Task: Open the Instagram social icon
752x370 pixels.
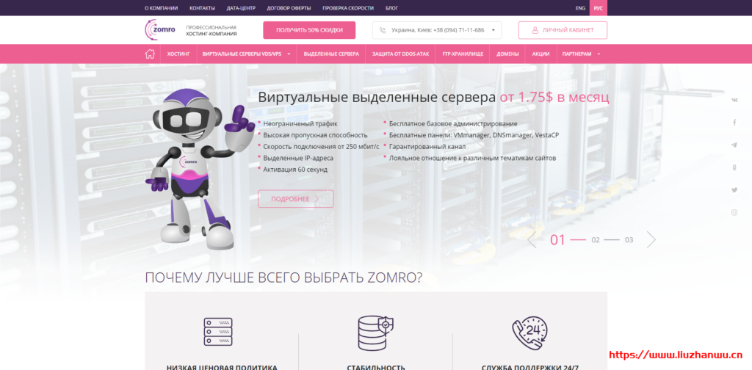Action: pyautogui.click(x=734, y=212)
